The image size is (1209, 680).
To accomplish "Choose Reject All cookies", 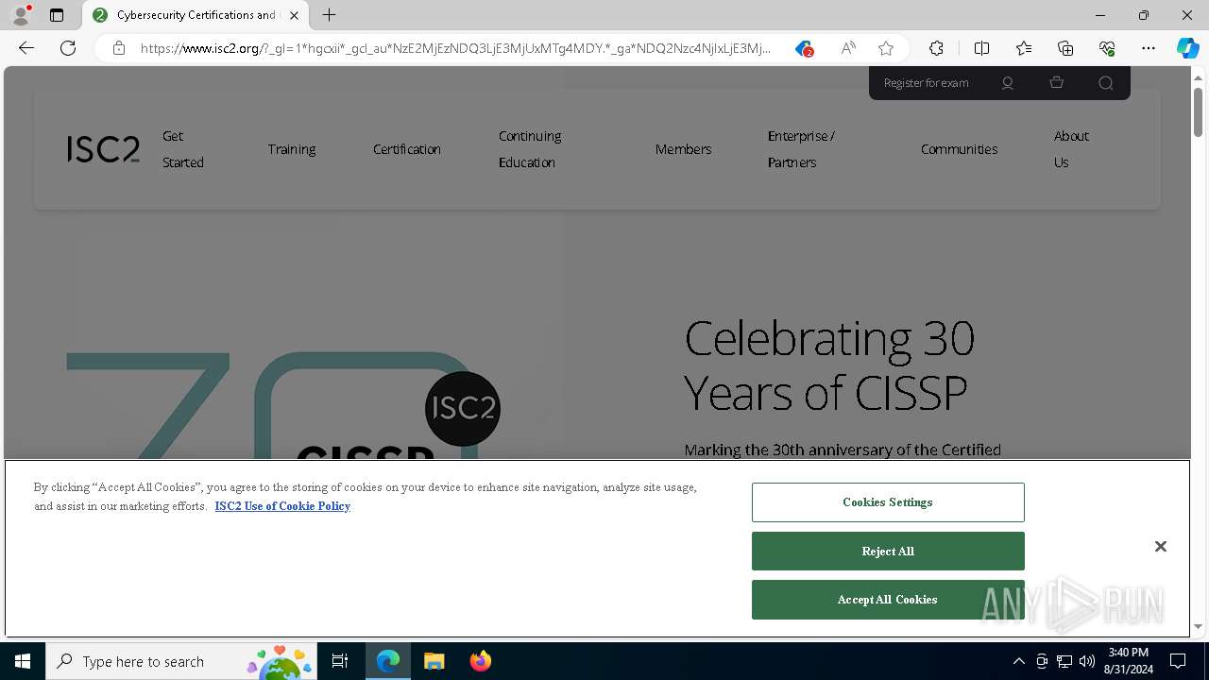I will click(x=888, y=552).
